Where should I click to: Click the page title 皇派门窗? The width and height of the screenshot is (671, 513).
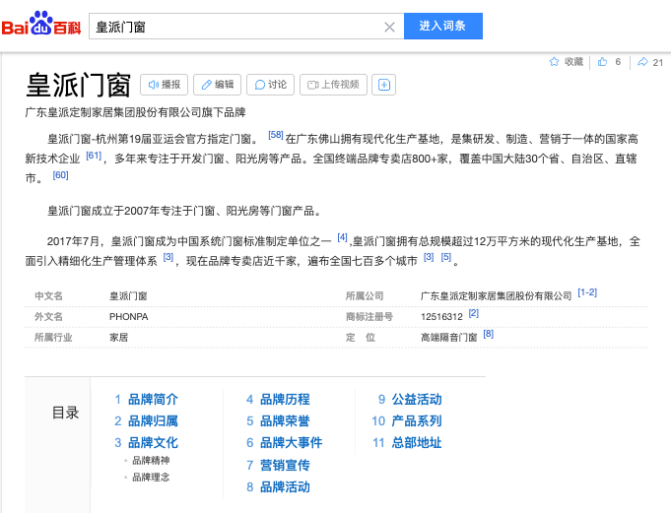78,85
